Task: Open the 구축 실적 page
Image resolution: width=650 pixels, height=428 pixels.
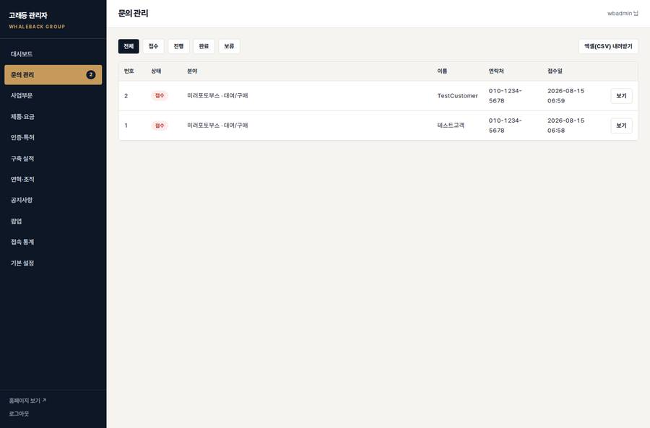Action: click(53, 158)
